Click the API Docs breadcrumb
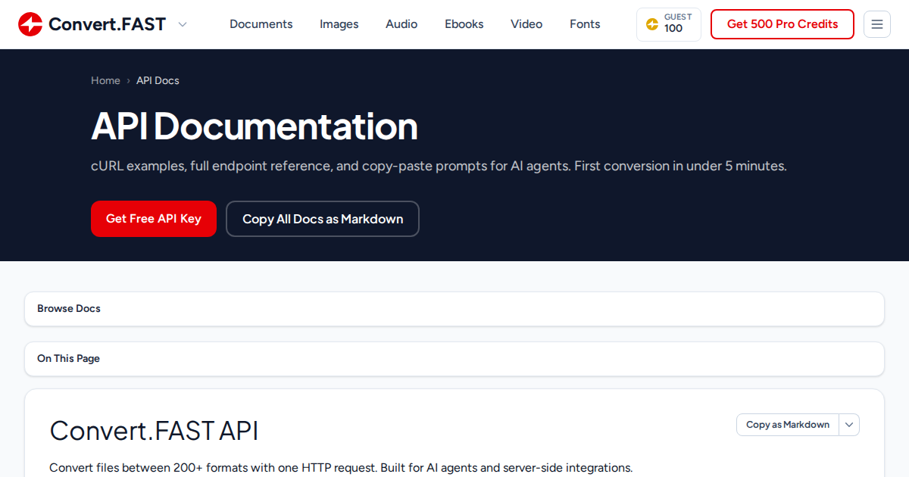The image size is (909, 477). tap(158, 80)
